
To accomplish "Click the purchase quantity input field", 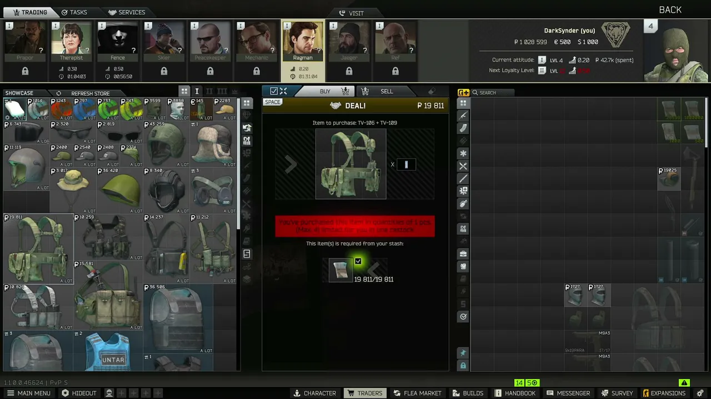I will [x=406, y=165].
